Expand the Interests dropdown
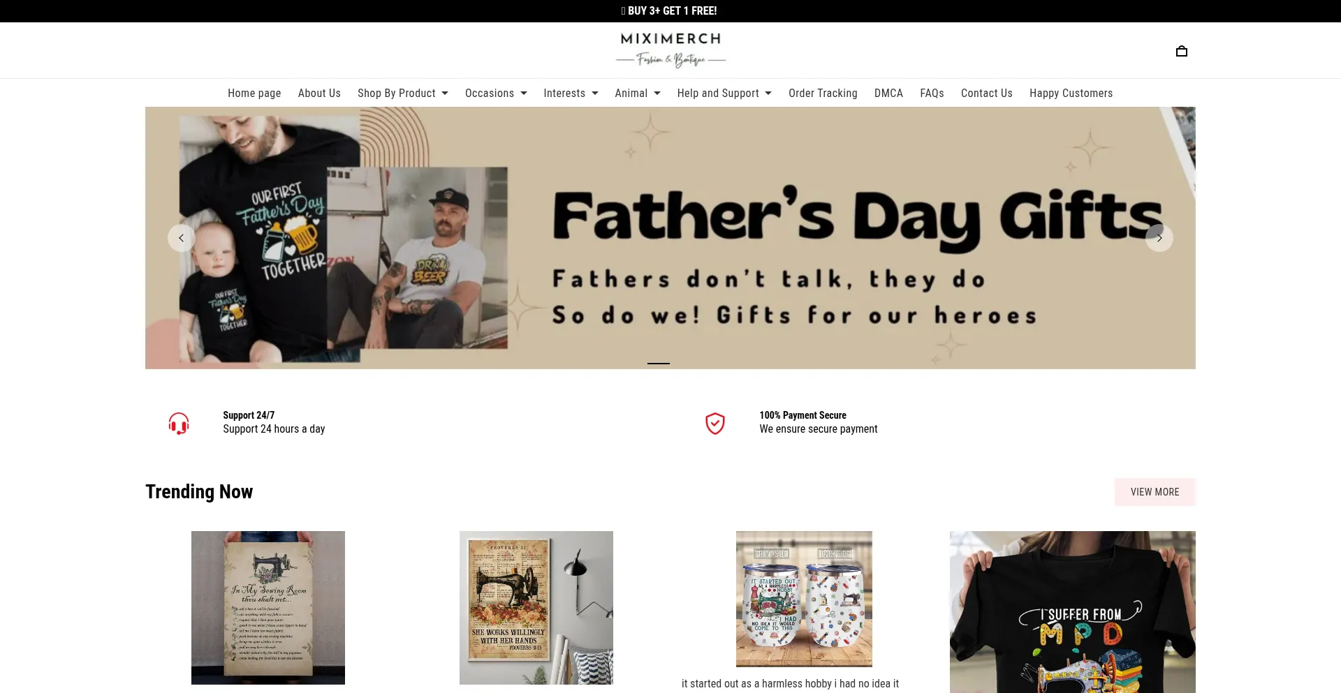 (571, 93)
